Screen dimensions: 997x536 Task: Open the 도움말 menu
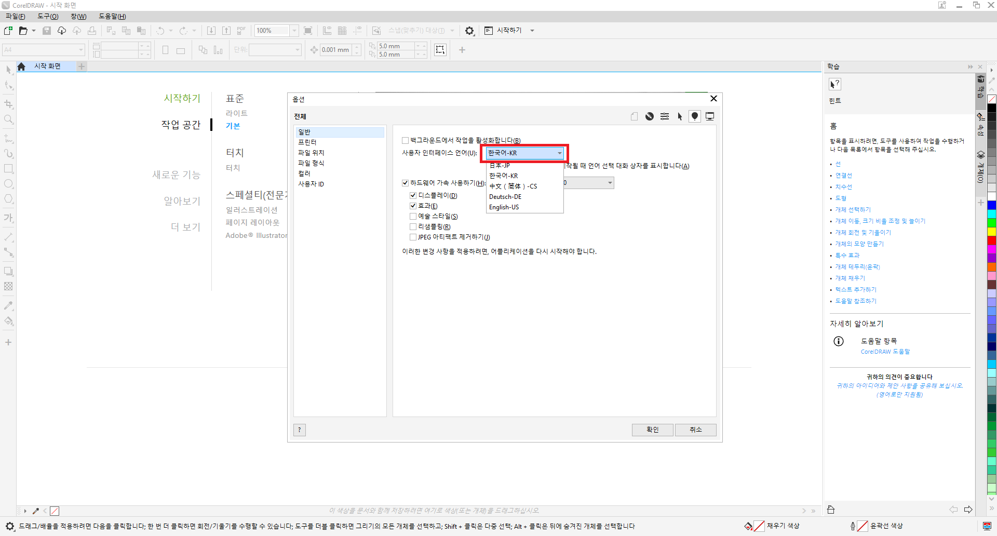click(112, 17)
